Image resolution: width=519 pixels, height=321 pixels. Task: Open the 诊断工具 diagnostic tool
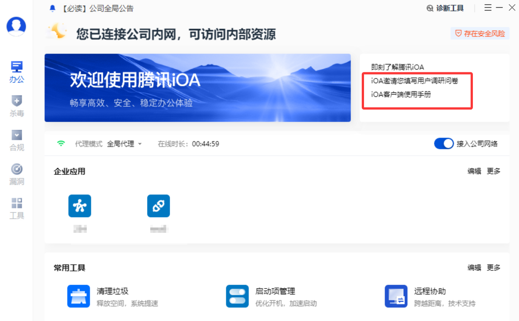[445, 8]
